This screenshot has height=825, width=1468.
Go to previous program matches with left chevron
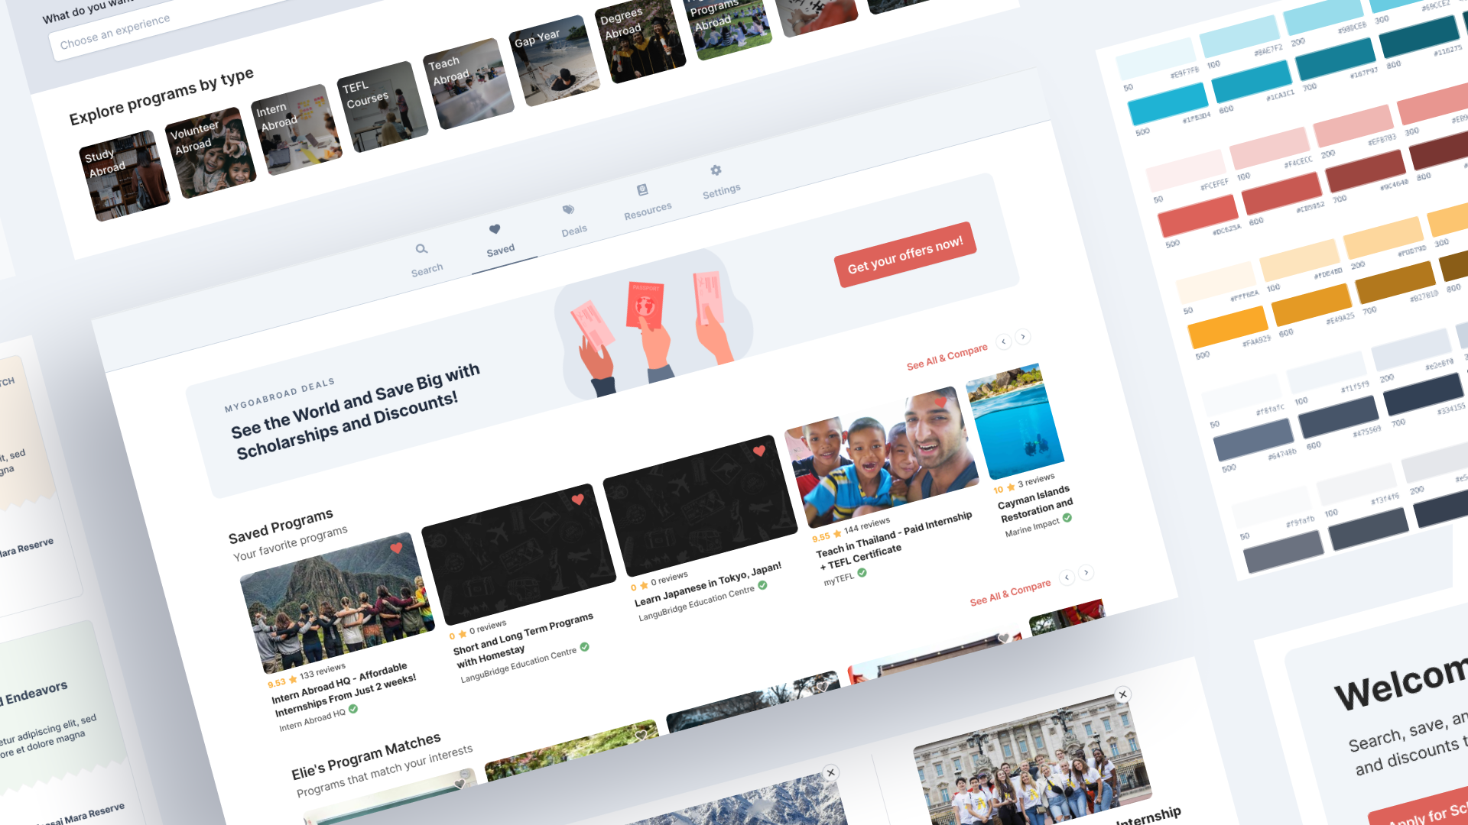[x=1067, y=577]
